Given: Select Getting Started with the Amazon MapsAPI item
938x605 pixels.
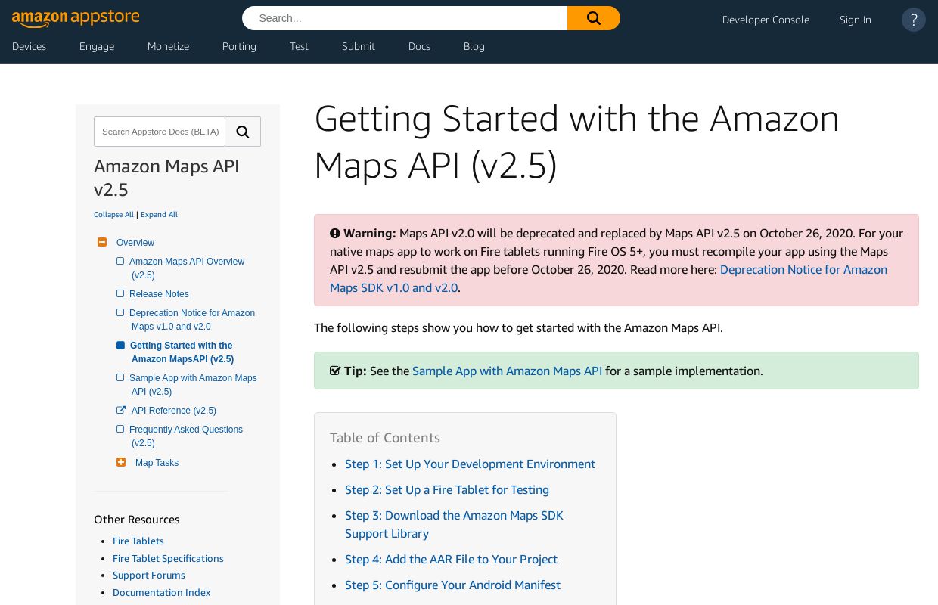Looking at the screenshot, I should pos(182,352).
